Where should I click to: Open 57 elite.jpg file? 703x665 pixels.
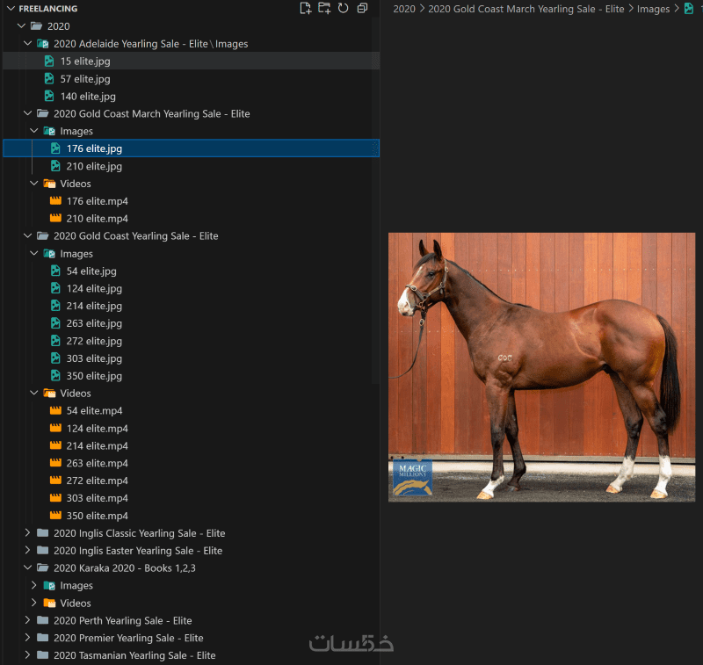point(191,78)
